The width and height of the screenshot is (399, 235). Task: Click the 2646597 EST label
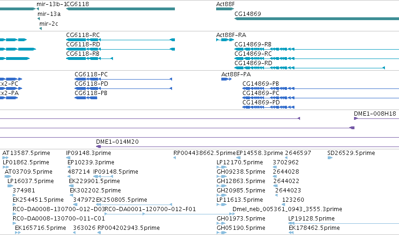[298, 153]
